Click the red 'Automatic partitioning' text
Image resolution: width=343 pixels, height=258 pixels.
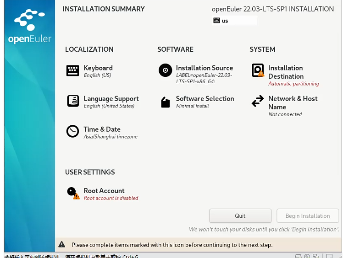293,84
